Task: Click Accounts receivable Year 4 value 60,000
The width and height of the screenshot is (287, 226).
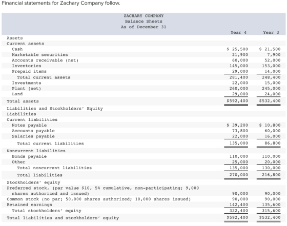Action: point(240,60)
